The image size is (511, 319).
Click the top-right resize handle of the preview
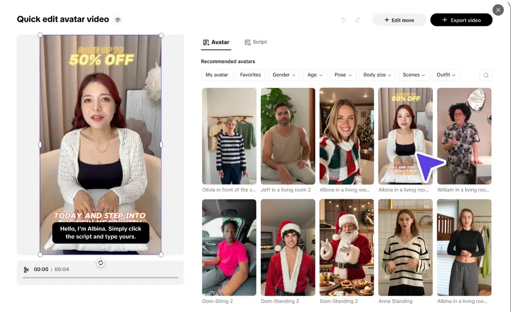point(161,35)
